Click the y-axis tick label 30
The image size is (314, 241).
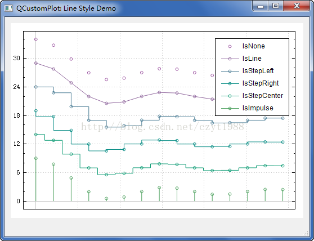(x=17, y=59)
